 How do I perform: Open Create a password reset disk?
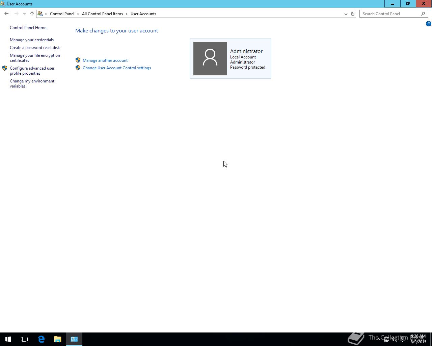pyautogui.click(x=35, y=48)
